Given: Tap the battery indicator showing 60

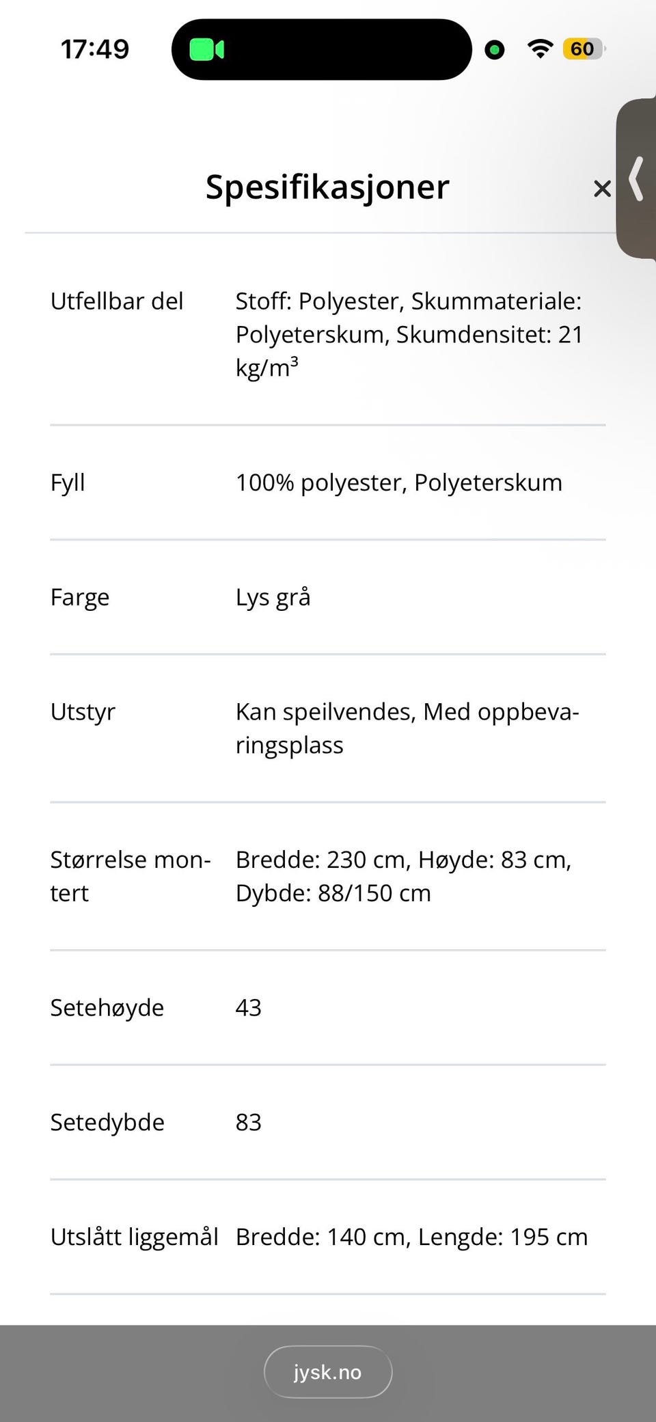Looking at the screenshot, I should [x=583, y=49].
